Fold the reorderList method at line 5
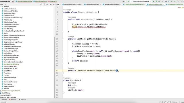 coord(63,19)
